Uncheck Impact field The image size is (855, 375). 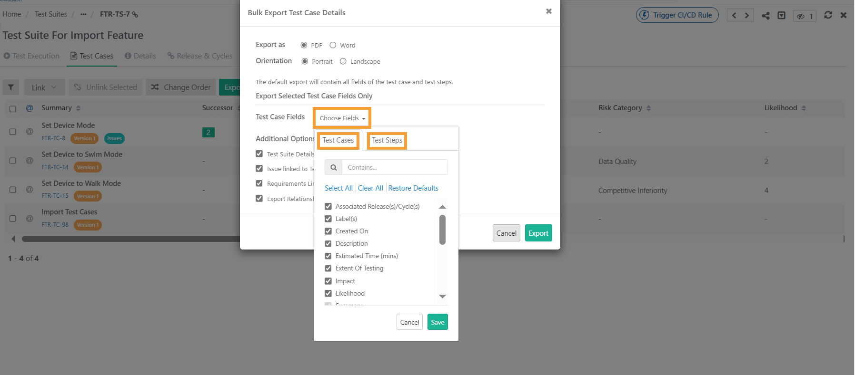(x=328, y=281)
